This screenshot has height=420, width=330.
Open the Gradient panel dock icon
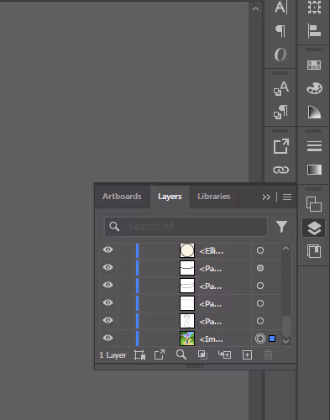click(x=314, y=170)
